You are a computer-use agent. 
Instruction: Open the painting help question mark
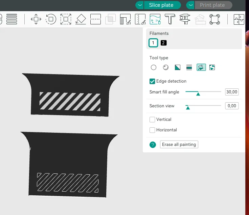153,145
